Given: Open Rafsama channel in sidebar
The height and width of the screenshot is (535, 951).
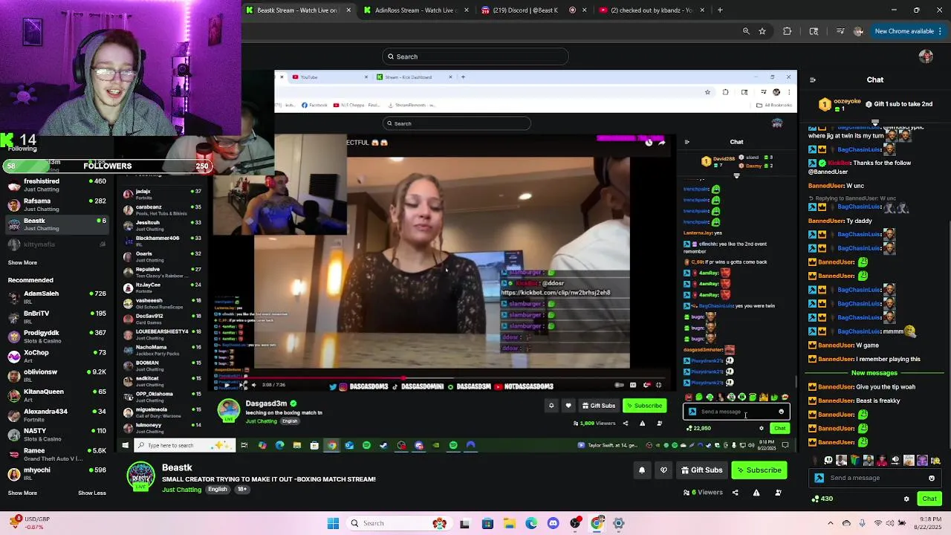Looking at the screenshot, I should coord(56,204).
